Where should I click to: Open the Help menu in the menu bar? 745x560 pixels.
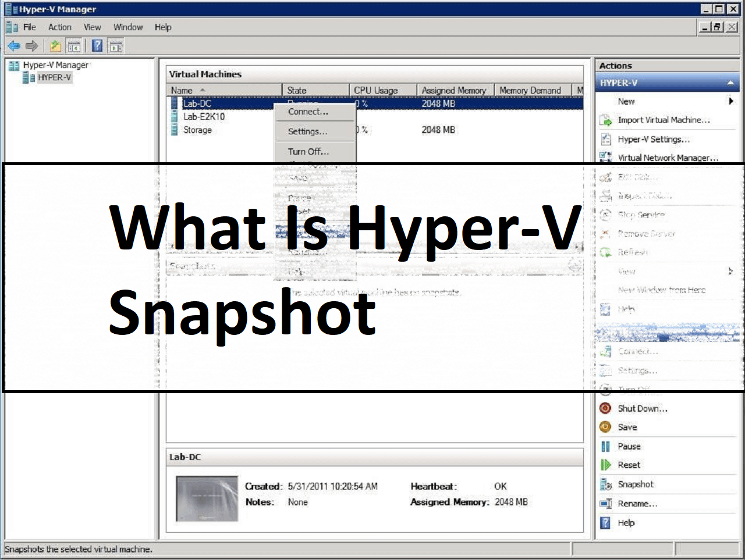tap(163, 27)
